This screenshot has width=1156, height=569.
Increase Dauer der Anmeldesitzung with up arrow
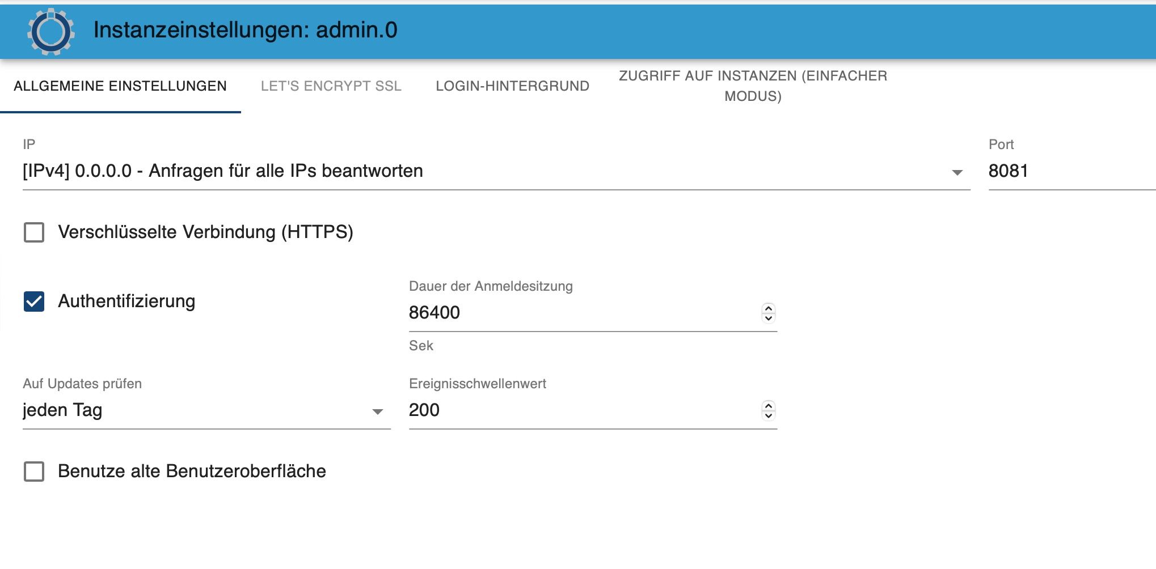tap(769, 308)
